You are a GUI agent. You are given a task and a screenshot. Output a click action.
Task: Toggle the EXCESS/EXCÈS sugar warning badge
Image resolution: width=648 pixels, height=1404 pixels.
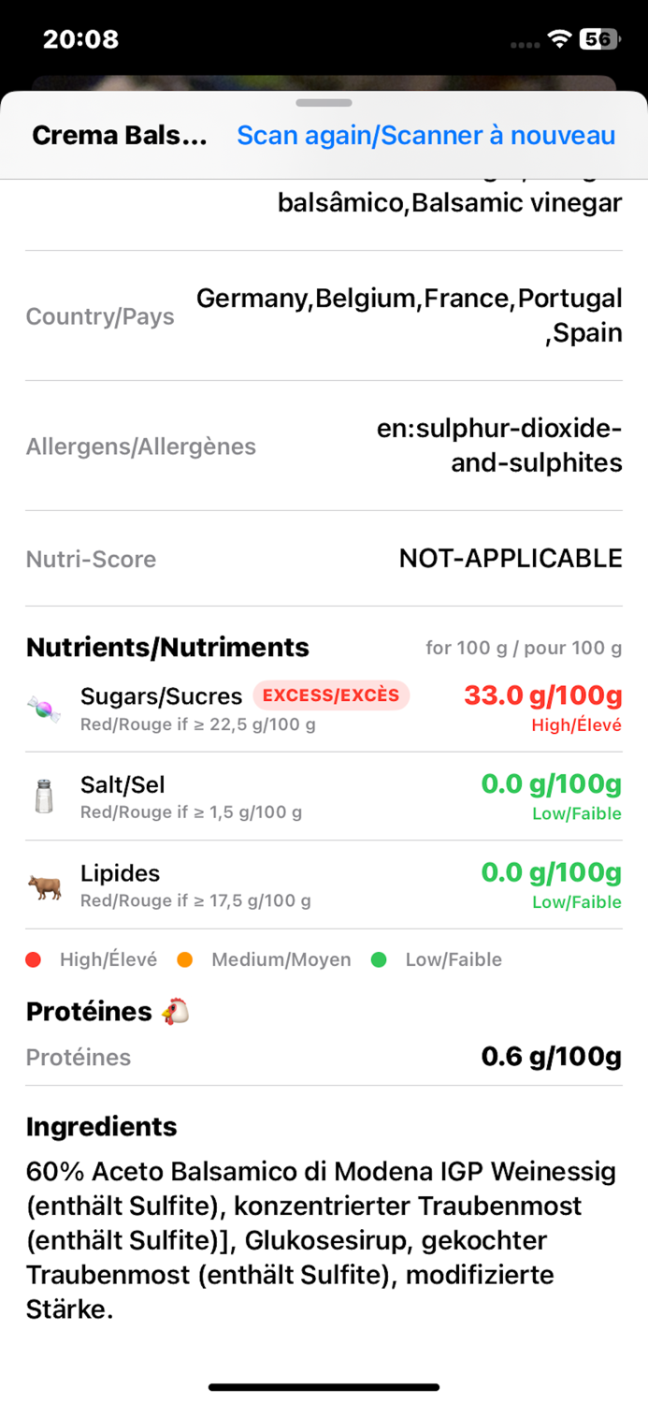[x=331, y=696]
